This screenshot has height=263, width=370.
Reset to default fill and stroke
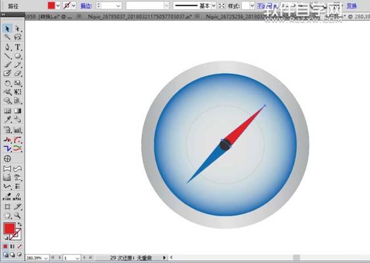[6, 238]
